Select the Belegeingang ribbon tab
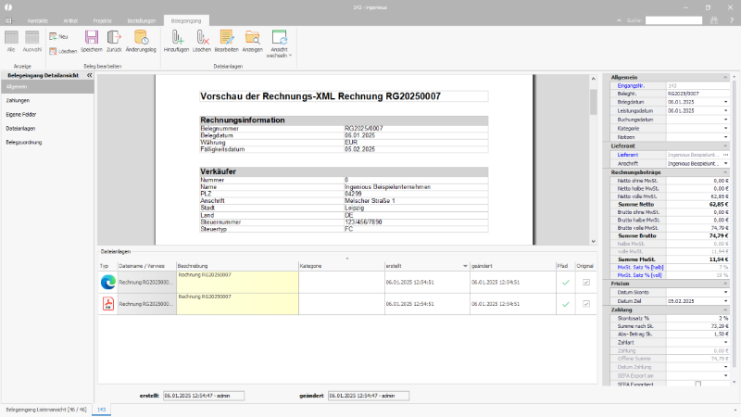Viewport: 741px width, 417px height. click(186, 20)
